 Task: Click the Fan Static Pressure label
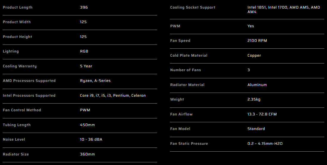pos(189,144)
